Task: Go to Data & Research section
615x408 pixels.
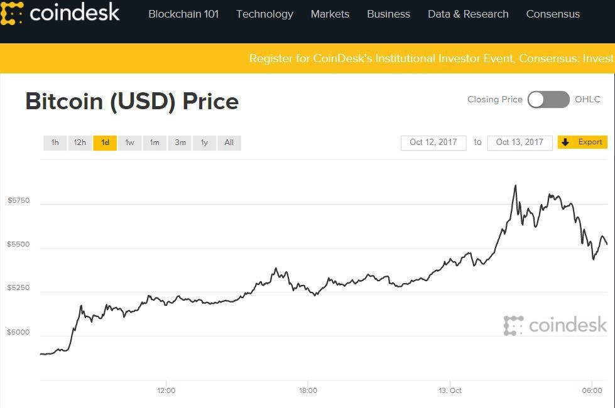Action: pos(468,14)
